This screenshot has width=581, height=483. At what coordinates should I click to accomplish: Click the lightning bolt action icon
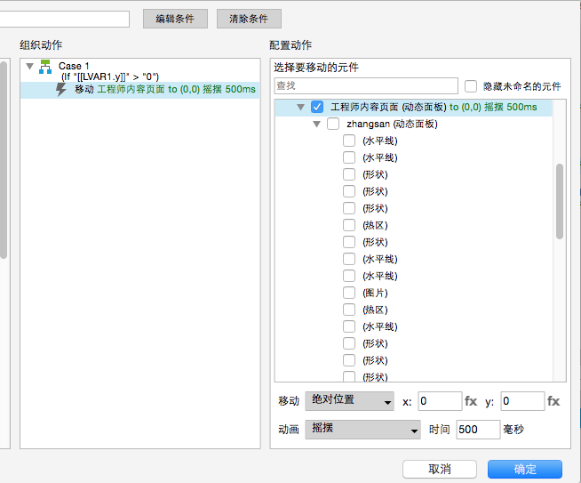60,90
